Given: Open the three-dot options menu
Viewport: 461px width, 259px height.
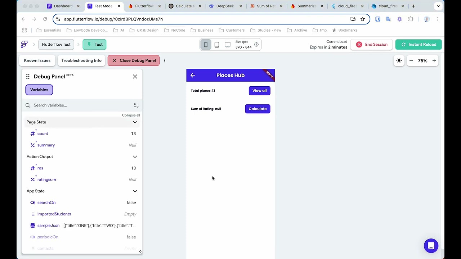Looking at the screenshot, I should pos(165,60).
